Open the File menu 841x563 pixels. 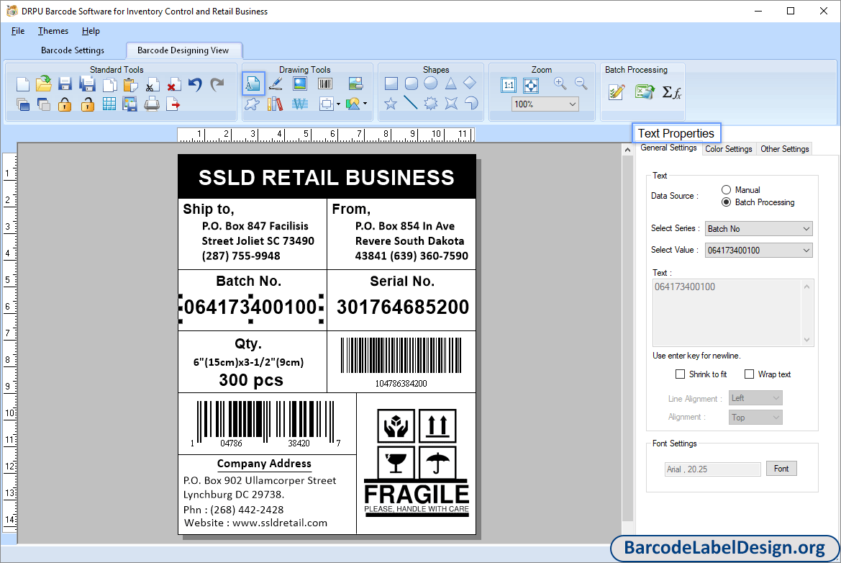(x=18, y=31)
